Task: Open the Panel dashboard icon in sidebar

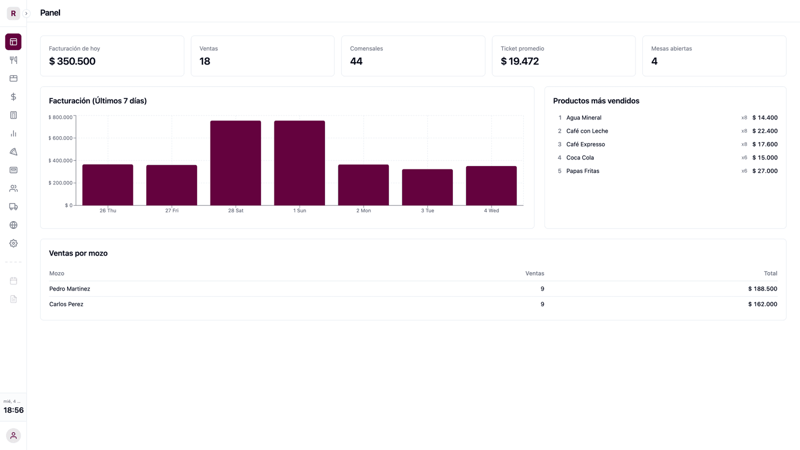Action: pos(13,42)
